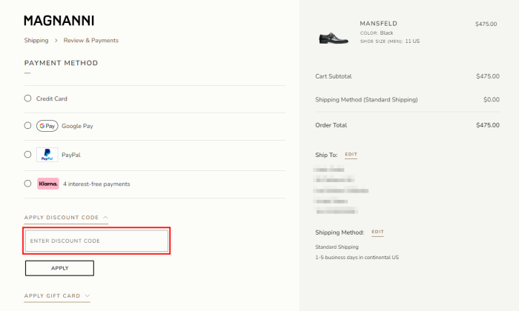Click the PAYMENT METHOD heading
The width and height of the screenshot is (519, 311).
pyautogui.click(x=62, y=63)
